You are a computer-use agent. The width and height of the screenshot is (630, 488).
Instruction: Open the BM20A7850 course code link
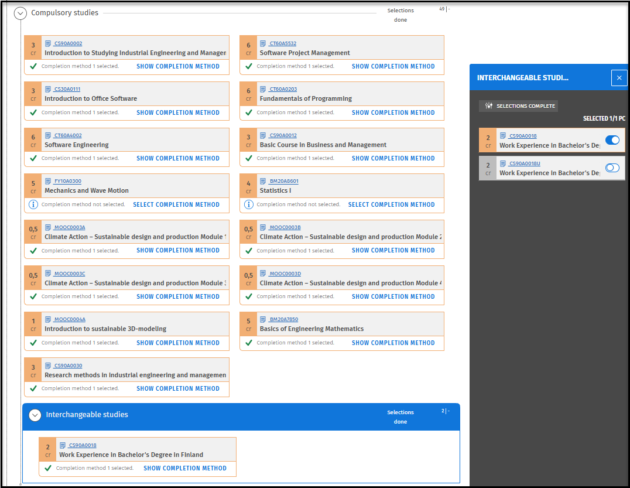click(x=283, y=319)
